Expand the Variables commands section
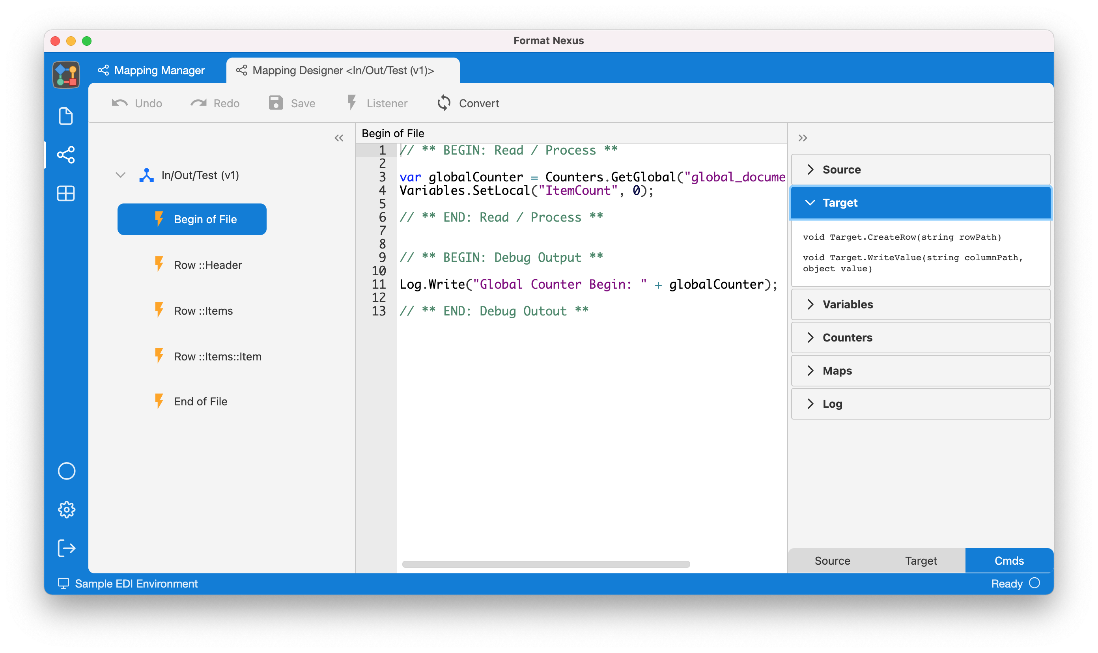Image resolution: width=1098 pixels, height=653 pixels. (921, 304)
